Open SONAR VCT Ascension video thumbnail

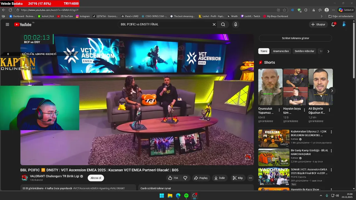coord(274,176)
